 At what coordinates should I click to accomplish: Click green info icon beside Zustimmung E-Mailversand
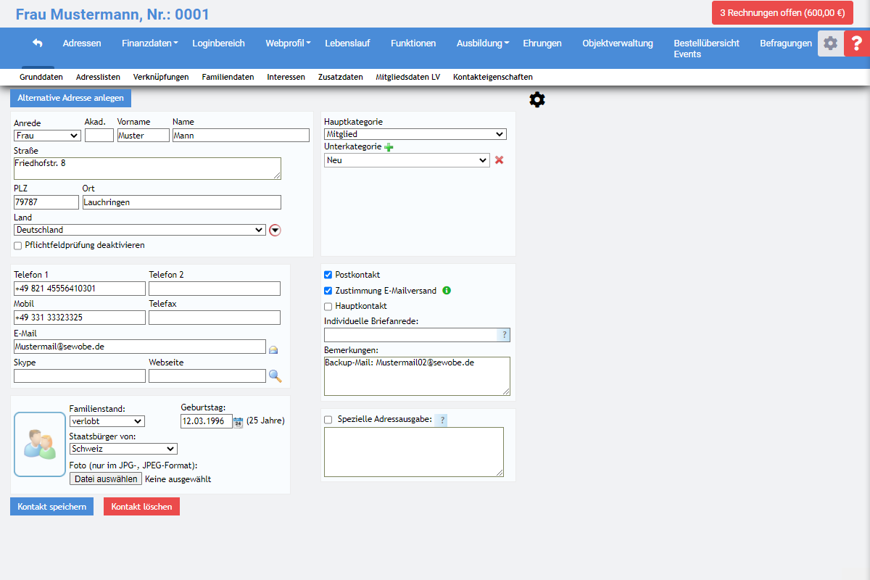pos(447,291)
